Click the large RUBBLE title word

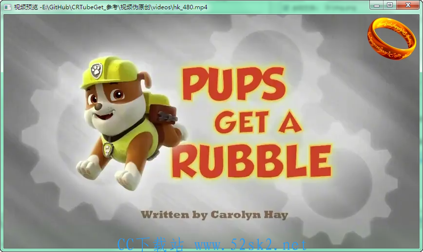pyautogui.click(x=251, y=162)
